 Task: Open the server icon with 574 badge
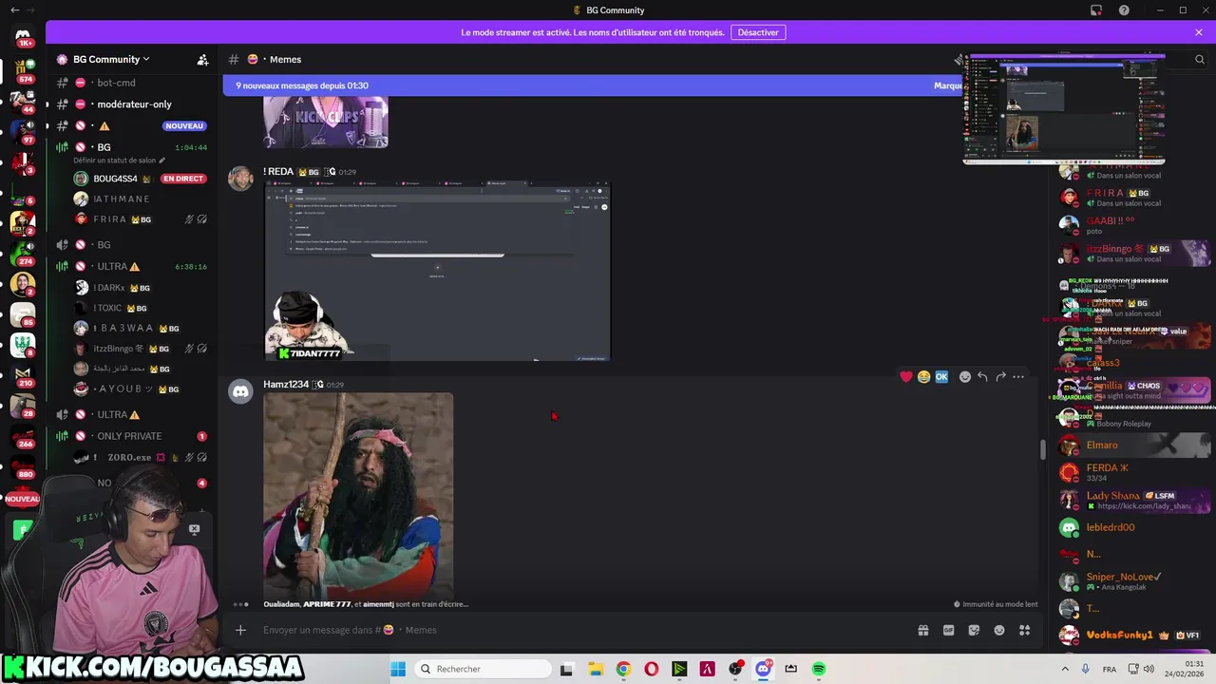coord(23,70)
